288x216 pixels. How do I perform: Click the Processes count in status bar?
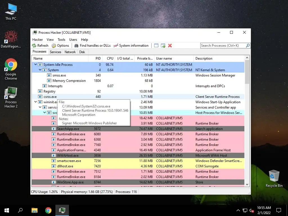pos(126,192)
